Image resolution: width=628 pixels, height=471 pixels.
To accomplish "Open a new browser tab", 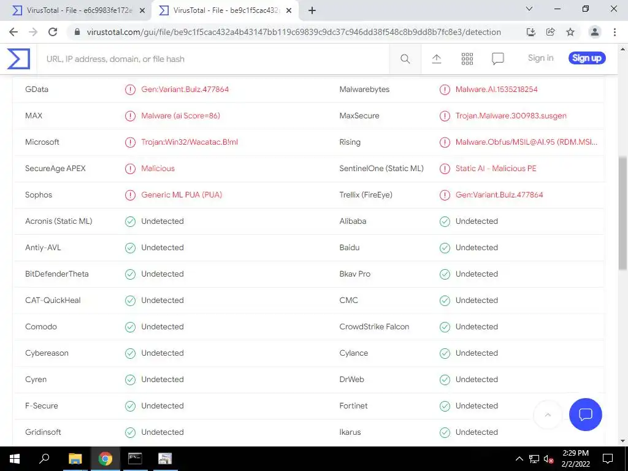I will tap(312, 11).
